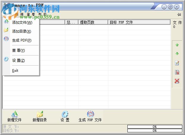The width and height of the screenshot is (185, 135).
Task: Click the lower 0% progress bar
Action: click(155, 131)
